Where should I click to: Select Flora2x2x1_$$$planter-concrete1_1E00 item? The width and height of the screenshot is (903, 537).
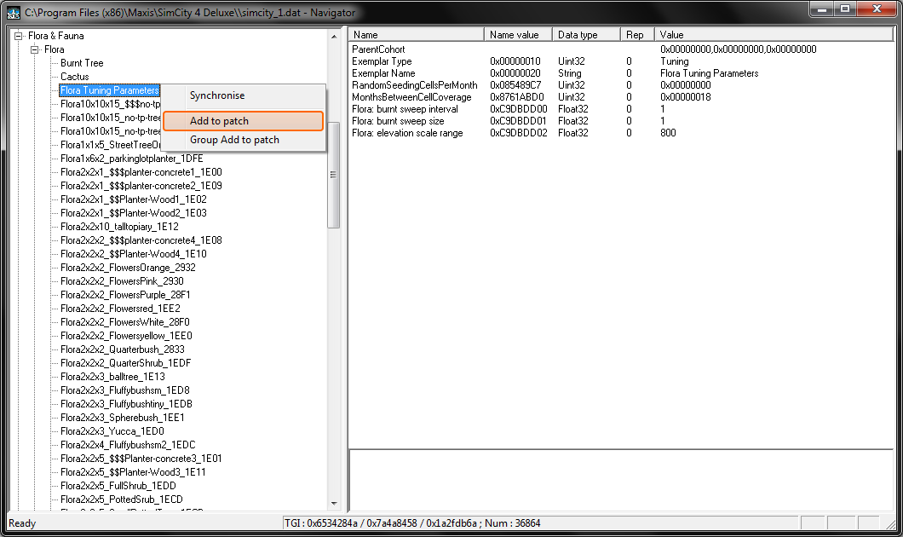pos(141,172)
